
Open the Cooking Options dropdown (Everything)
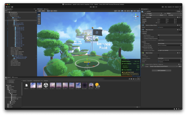[170, 58]
